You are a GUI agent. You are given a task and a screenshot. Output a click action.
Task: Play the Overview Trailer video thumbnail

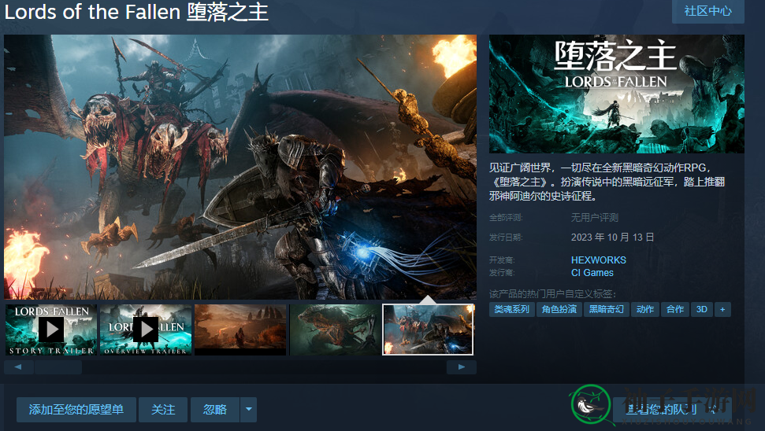pyautogui.click(x=146, y=330)
